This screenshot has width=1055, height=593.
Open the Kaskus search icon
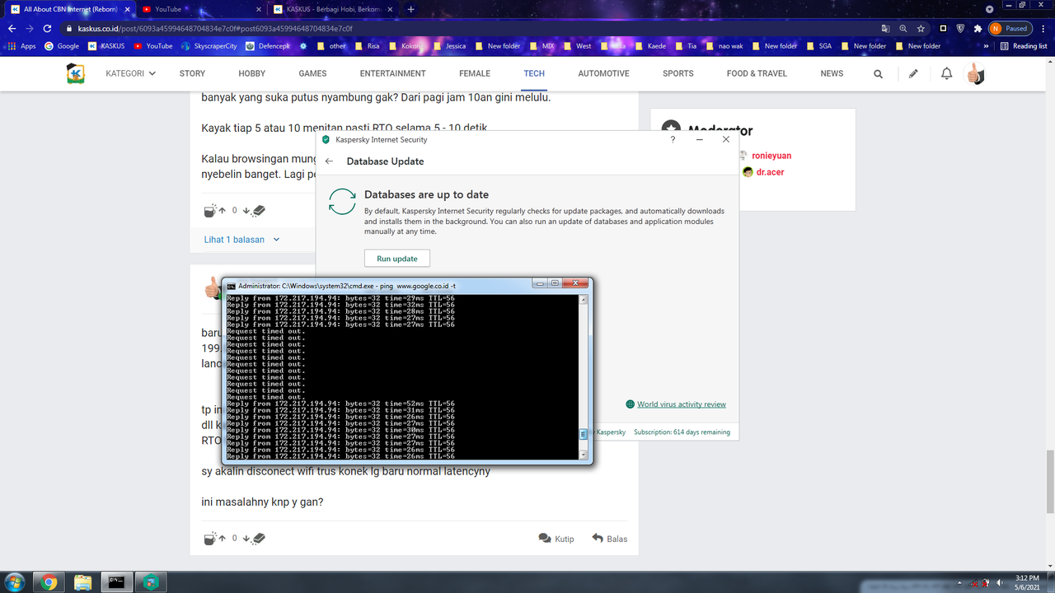tap(879, 73)
